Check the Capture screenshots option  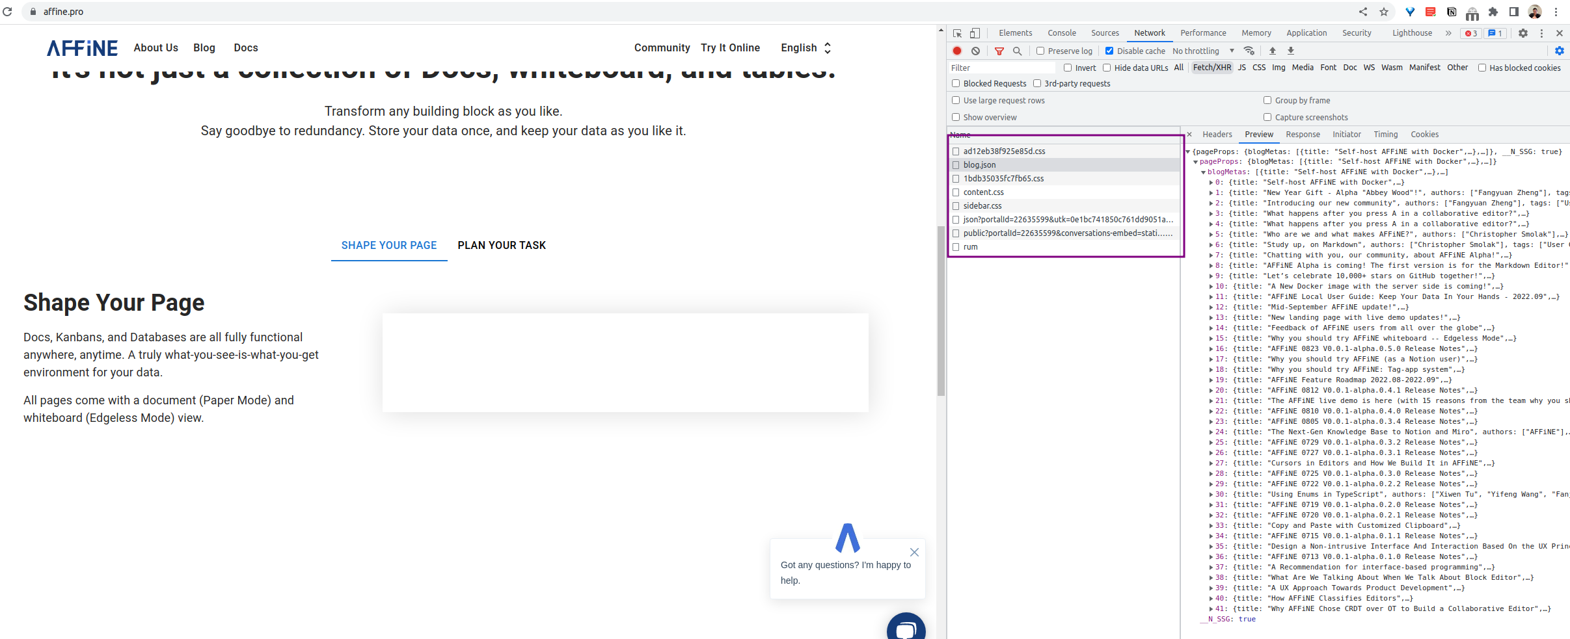coord(1267,117)
